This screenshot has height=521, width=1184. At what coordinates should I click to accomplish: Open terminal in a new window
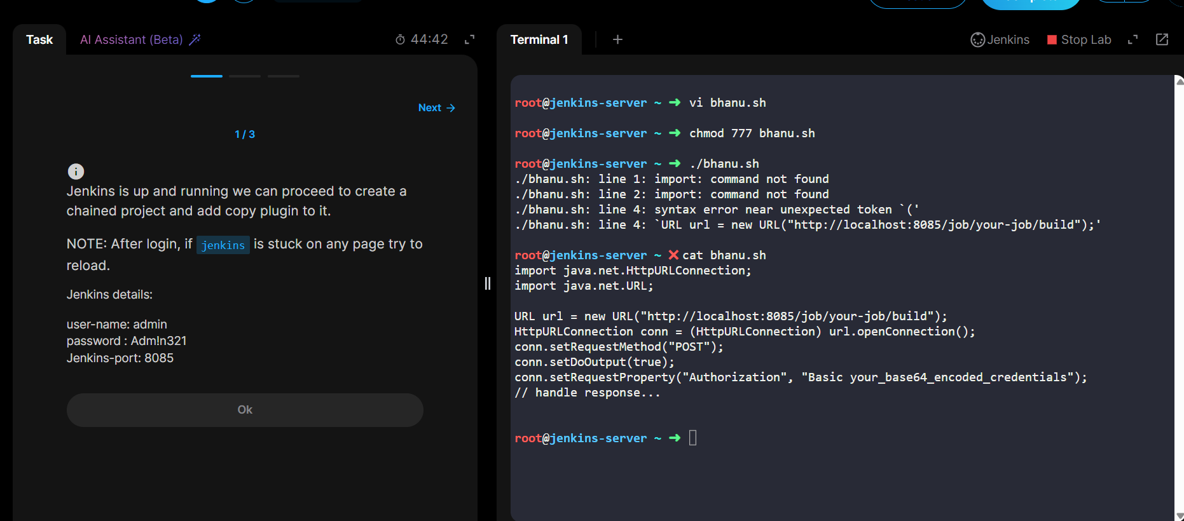tap(1162, 39)
